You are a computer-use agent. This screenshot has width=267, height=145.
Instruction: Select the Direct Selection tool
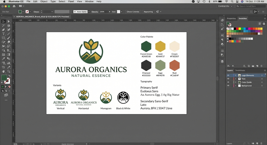coord(9,22)
